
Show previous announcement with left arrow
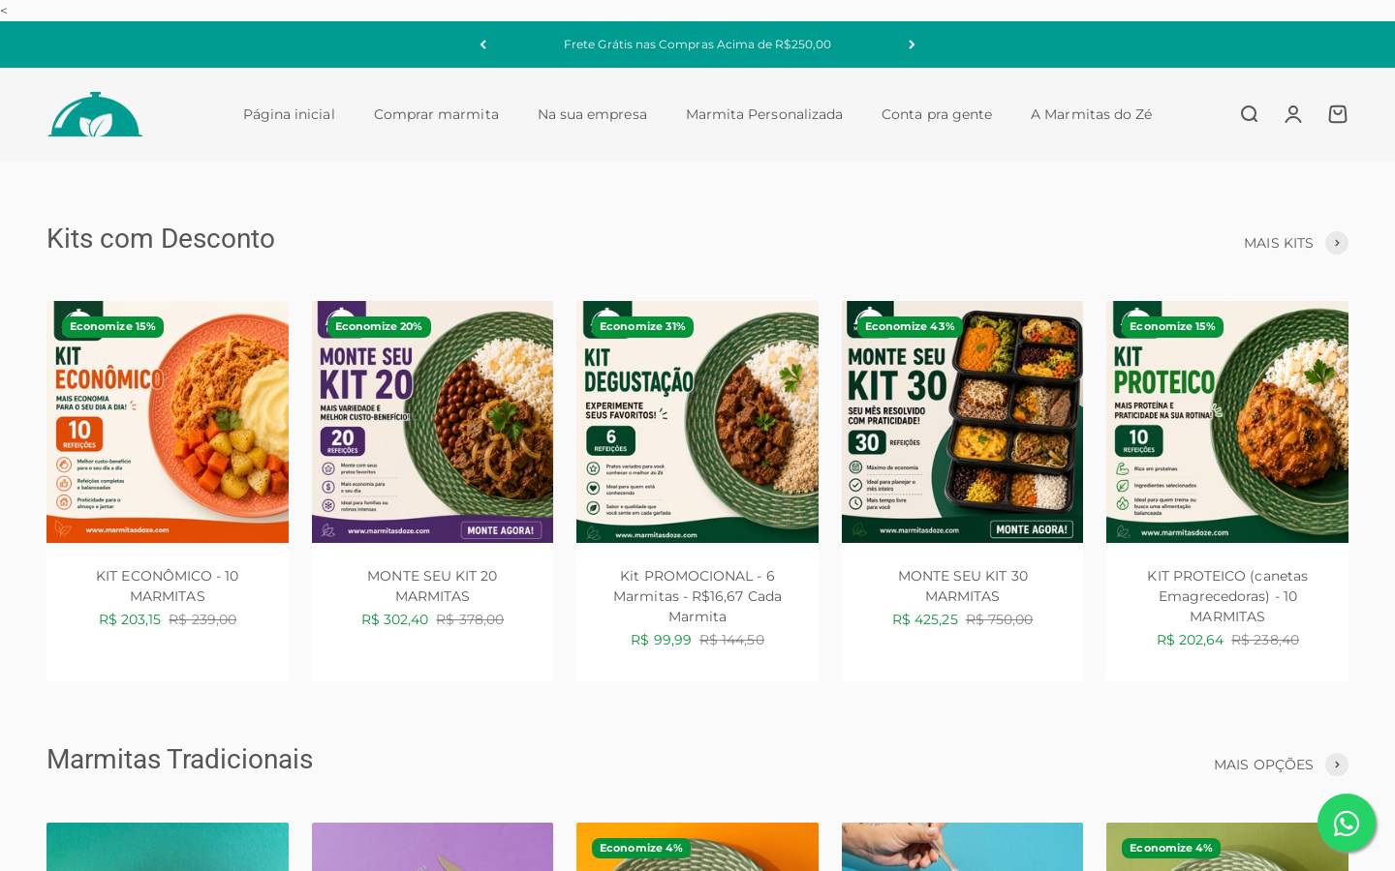pyautogui.click(x=483, y=45)
